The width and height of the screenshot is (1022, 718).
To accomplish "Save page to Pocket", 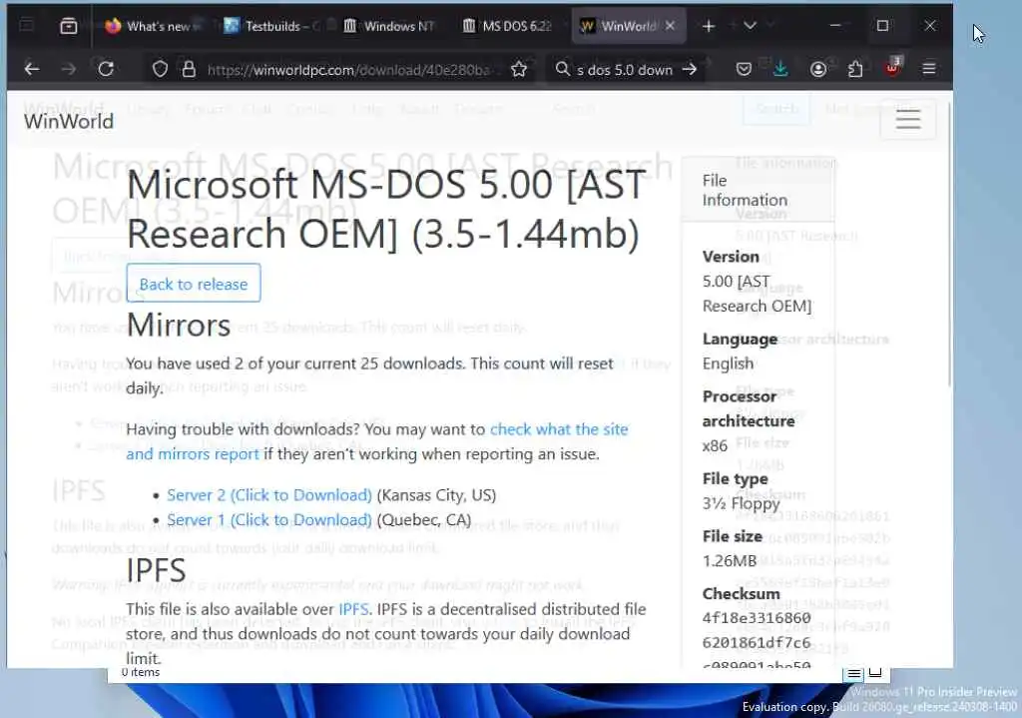I will point(744,69).
